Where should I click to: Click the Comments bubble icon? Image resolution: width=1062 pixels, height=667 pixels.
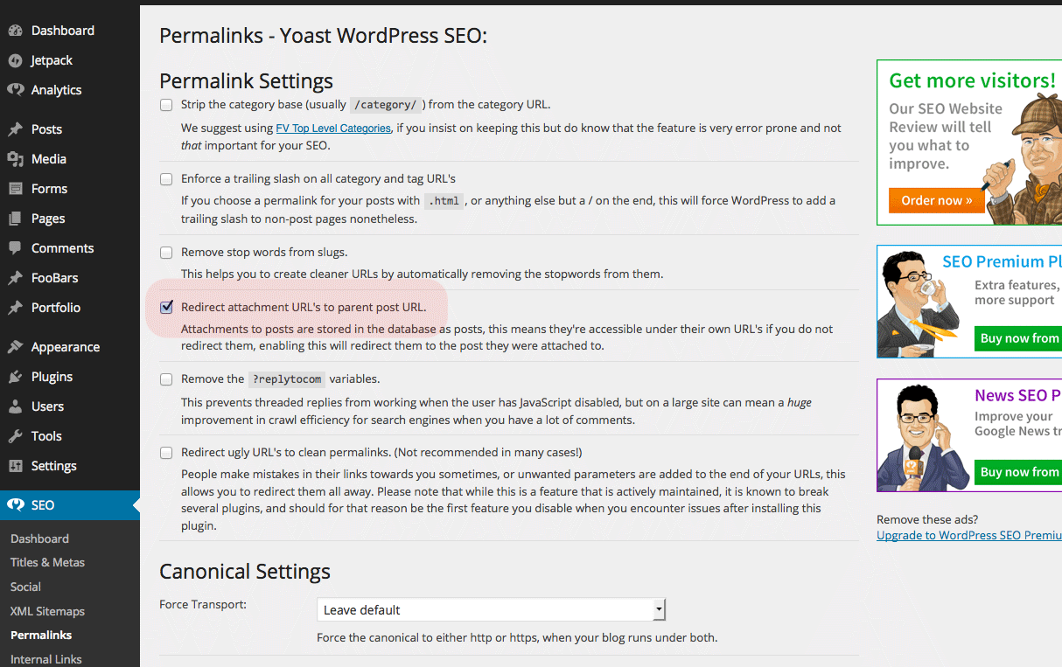click(x=15, y=248)
